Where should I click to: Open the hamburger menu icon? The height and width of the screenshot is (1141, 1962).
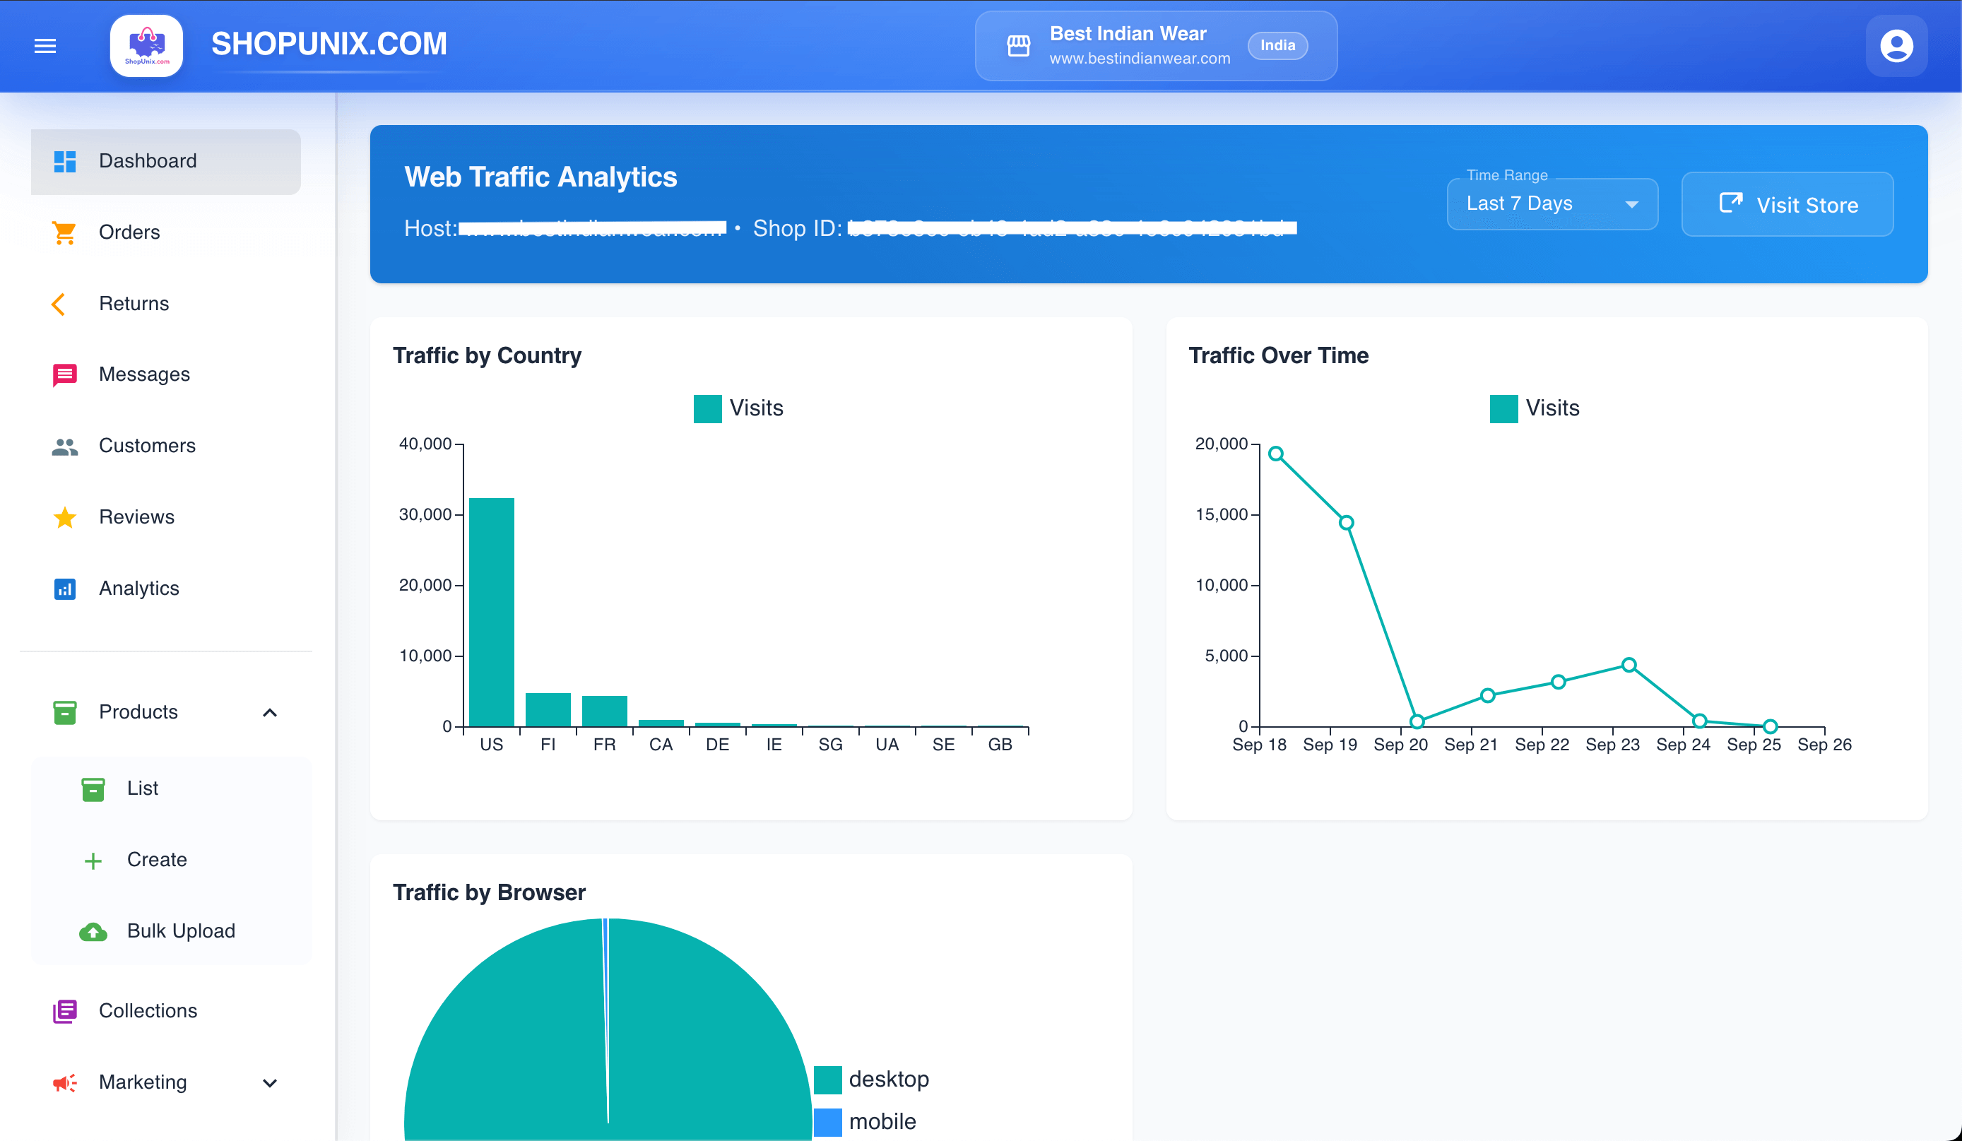pos(45,46)
